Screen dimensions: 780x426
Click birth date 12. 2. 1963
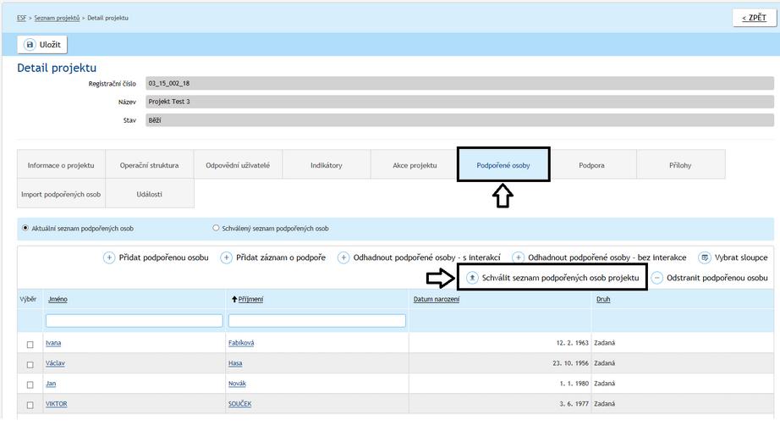pyautogui.click(x=572, y=343)
